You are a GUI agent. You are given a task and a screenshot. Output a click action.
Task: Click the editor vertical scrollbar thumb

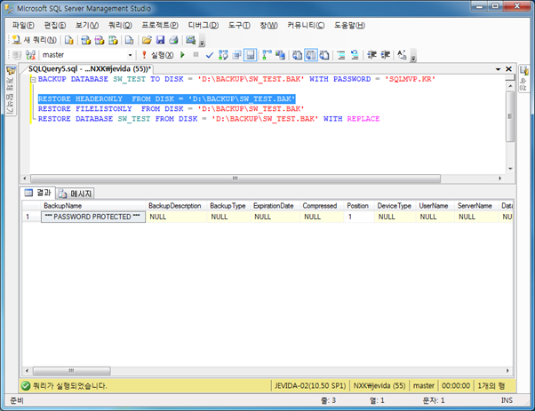point(510,116)
